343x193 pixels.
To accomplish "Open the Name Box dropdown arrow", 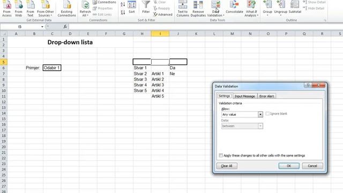I will pos(42,27).
